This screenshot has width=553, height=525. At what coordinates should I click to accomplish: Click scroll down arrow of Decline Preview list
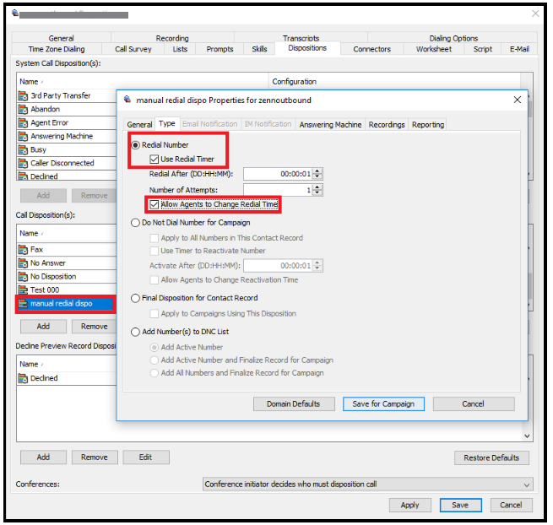point(527,436)
